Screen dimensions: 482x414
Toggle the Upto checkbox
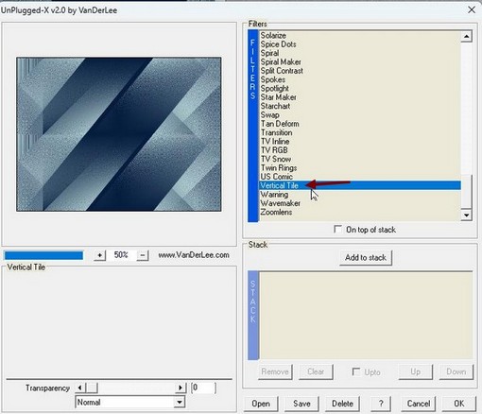tap(356, 371)
